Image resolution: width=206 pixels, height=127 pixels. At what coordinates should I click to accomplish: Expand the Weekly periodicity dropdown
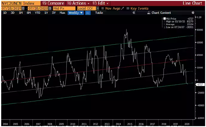(x=75, y=13)
